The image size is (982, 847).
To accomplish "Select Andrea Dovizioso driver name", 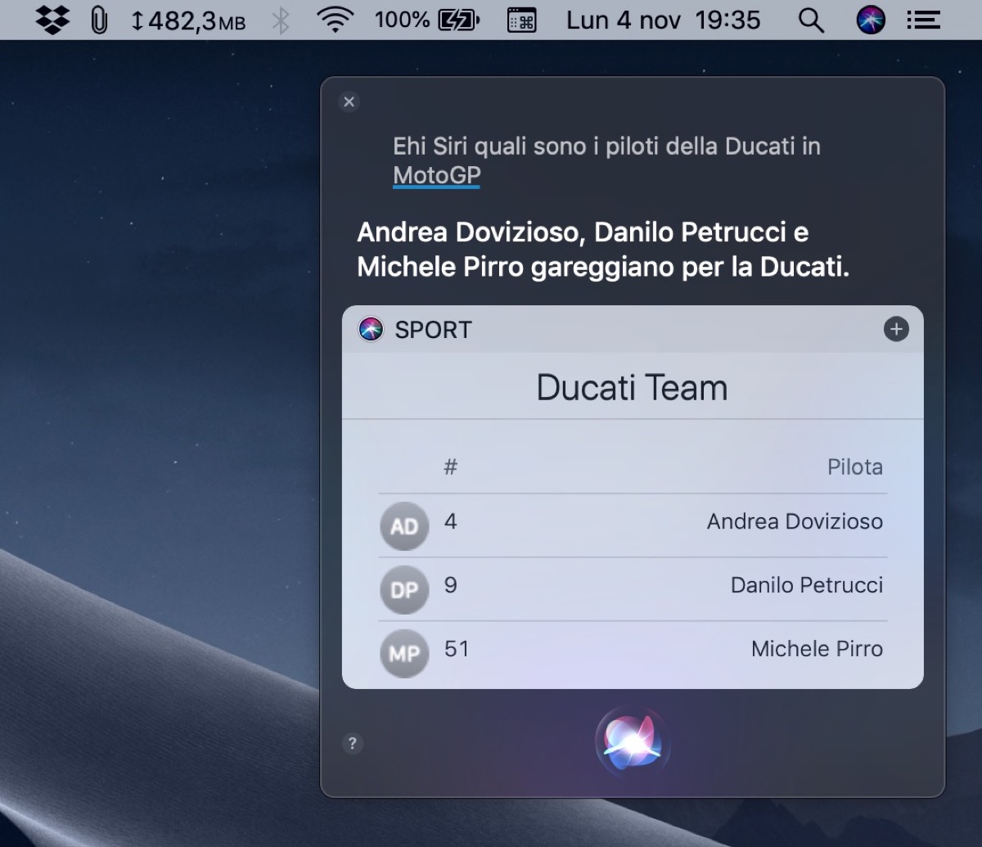I will pos(795,521).
